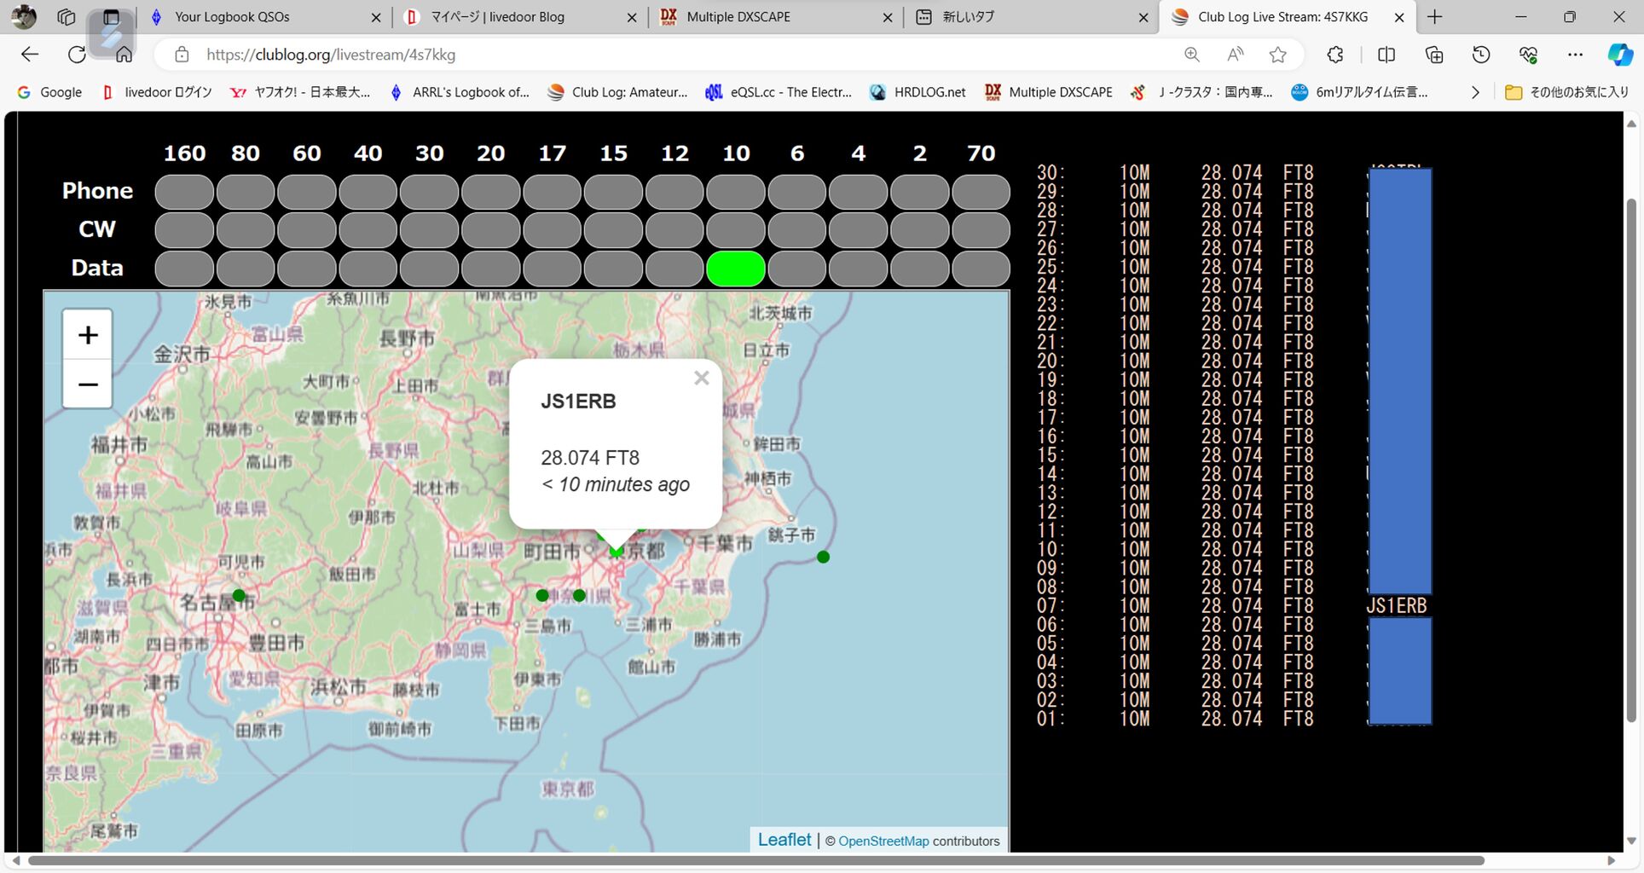1644x873 pixels.
Task: Switch to livedoor Blog tab
Action: (x=520, y=17)
